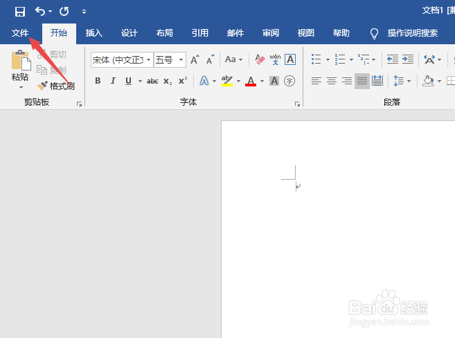Click the Redo/Repeat icon

coord(64,12)
